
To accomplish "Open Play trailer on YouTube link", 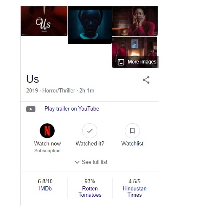I will [72, 109].
